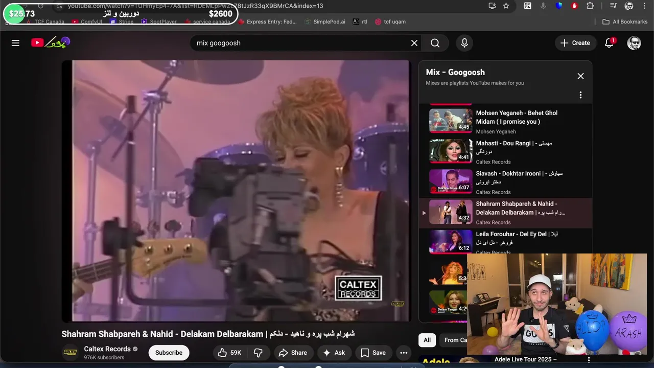This screenshot has height=368, width=654.
Task: Open the YouTube account avatar menu
Action: pyautogui.click(x=634, y=43)
